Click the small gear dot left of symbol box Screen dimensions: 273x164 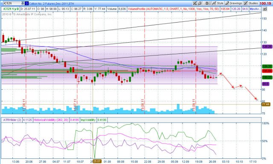pyautogui.click(x=2, y=3)
